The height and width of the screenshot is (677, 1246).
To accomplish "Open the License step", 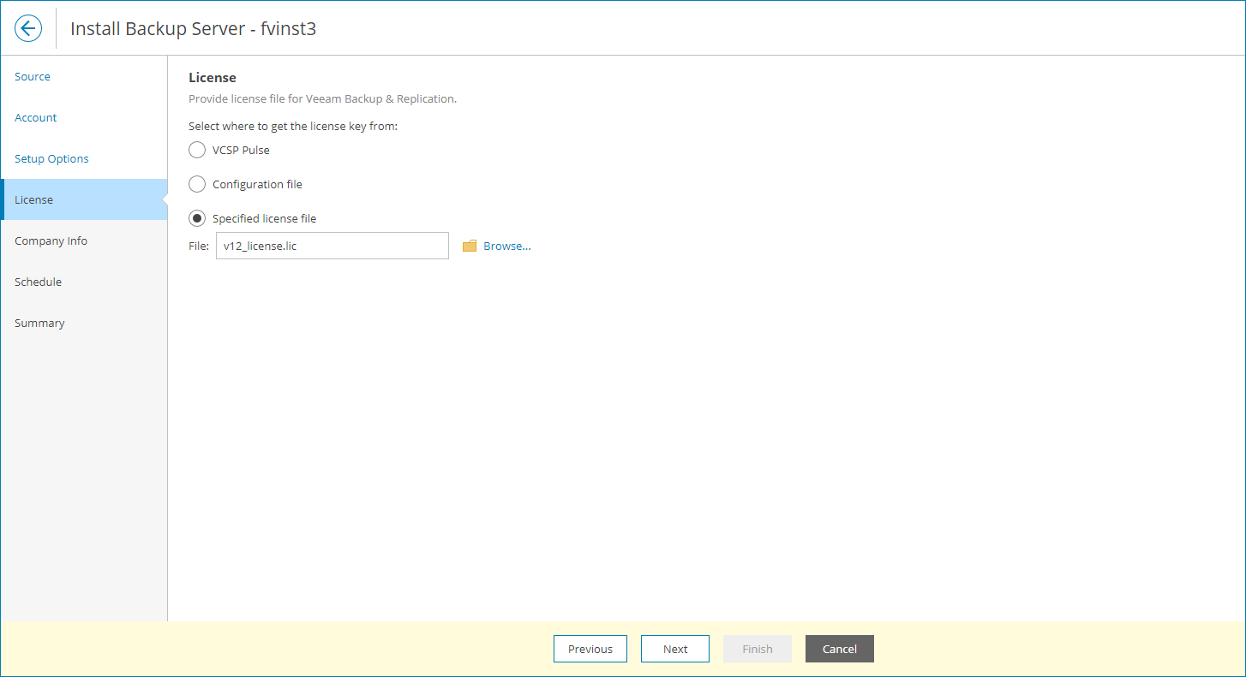I will [33, 199].
